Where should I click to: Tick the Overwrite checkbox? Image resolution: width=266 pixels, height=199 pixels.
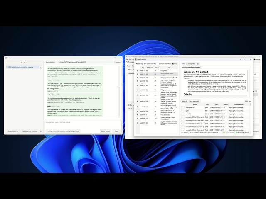coord(227,133)
